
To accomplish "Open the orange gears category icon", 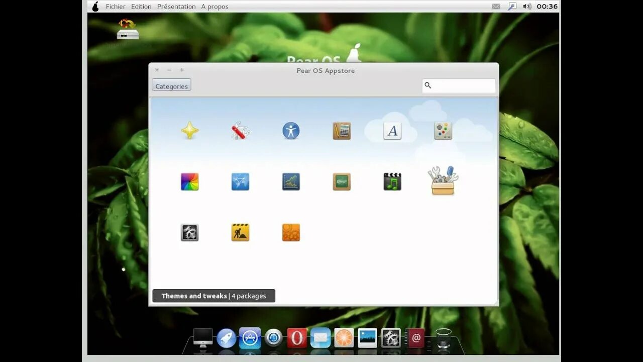I will tap(291, 232).
